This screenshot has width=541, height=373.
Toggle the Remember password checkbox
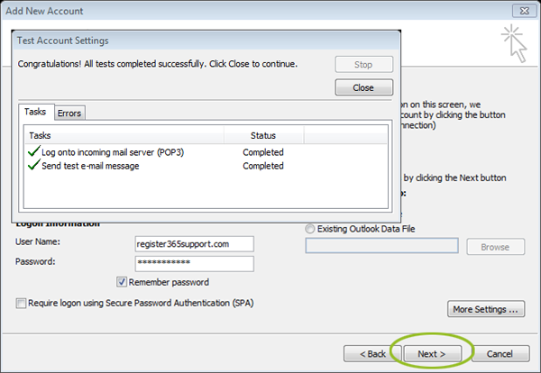(x=122, y=282)
